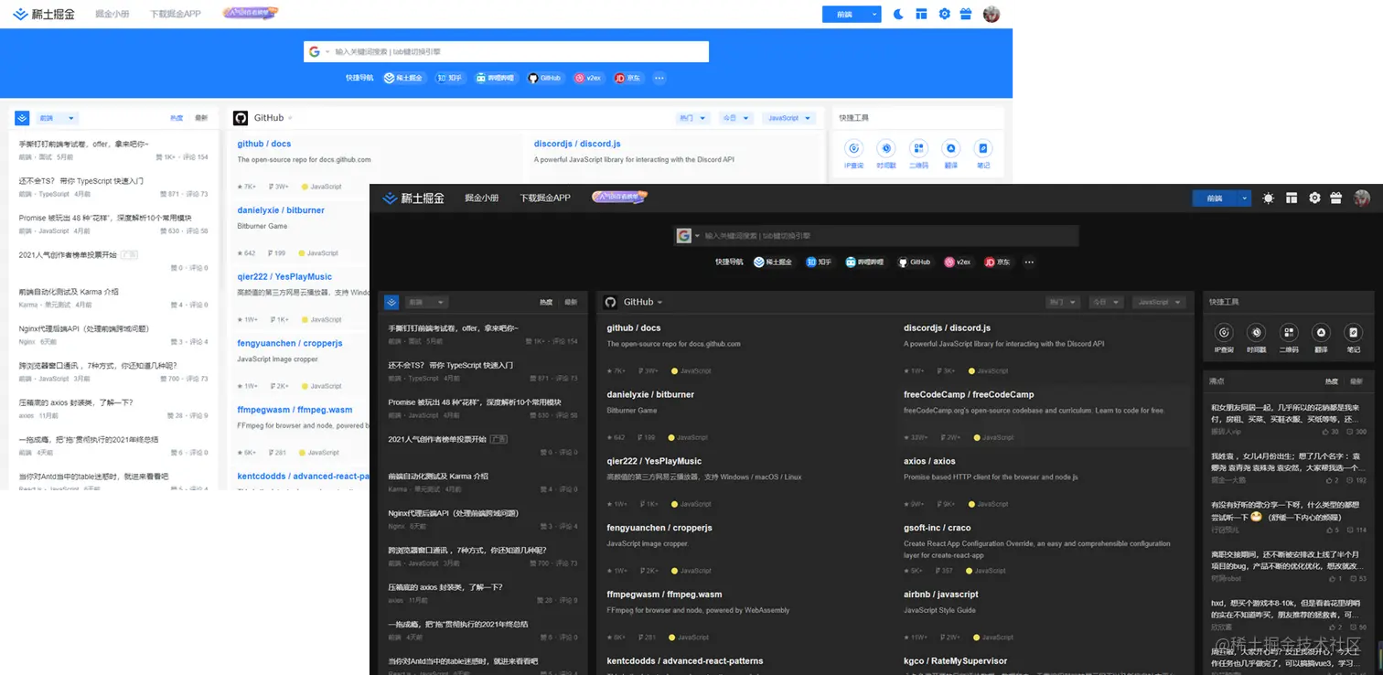Image resolution: width=1383 pixels, height=675 pixels.
Task: Open 京东 quick-nav shortcut in dark window
Action: [998, 262]
